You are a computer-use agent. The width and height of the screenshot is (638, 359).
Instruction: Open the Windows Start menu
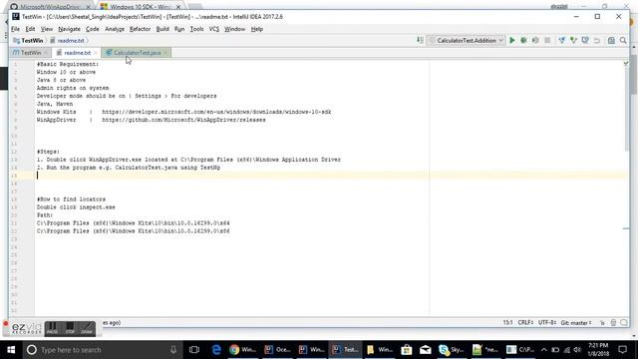coord(11,350)
